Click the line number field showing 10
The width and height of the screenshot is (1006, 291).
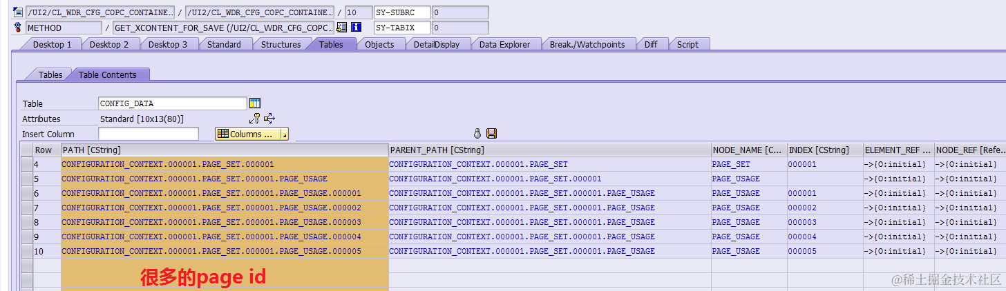point(358,12)
